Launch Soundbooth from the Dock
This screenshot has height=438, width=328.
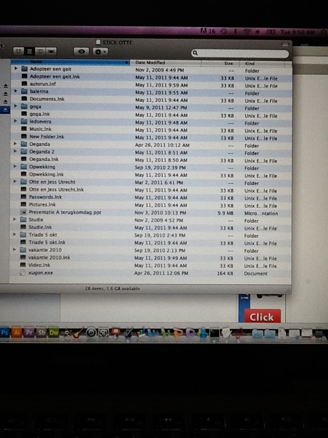42,333
